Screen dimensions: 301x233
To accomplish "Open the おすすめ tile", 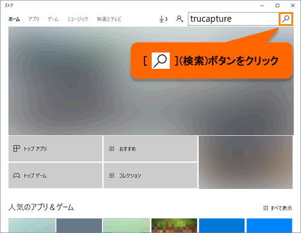I will pyautogui.click(x=150, y=148).
